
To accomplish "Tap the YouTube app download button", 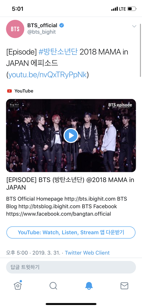I will (x=71, y=233).
